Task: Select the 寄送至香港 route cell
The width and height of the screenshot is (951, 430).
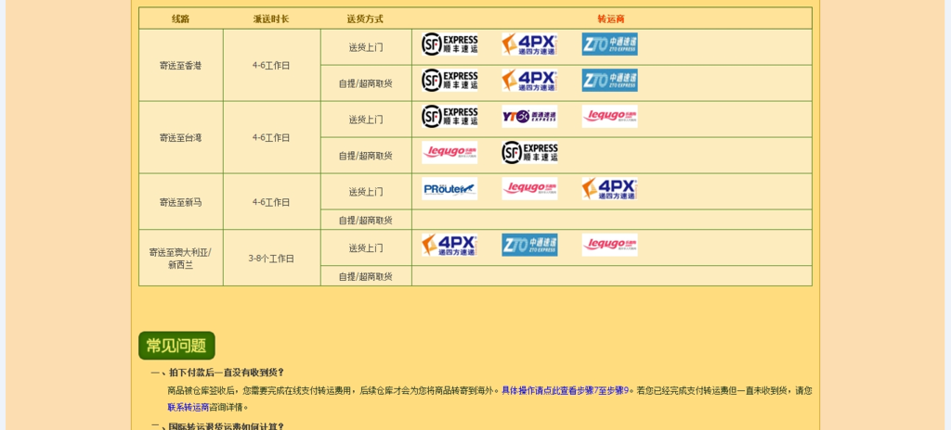Action: coord(181,66)
